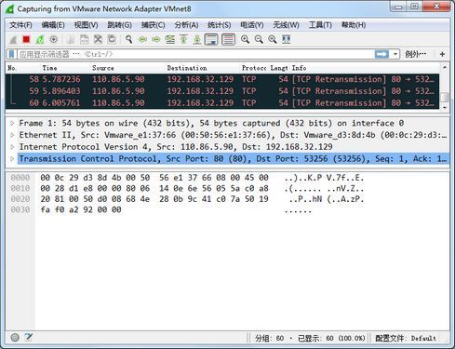The image size is (455, 349).
Task: Click the capture file properties status icon
Action: tap(29, 337)
